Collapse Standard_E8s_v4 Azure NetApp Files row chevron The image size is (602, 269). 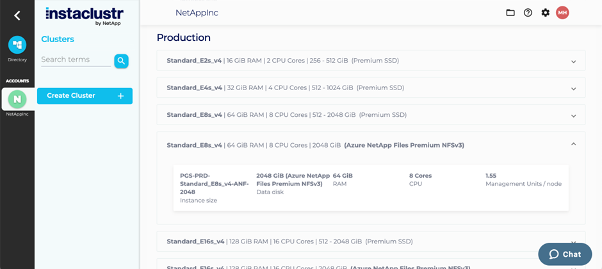[574, 144]
